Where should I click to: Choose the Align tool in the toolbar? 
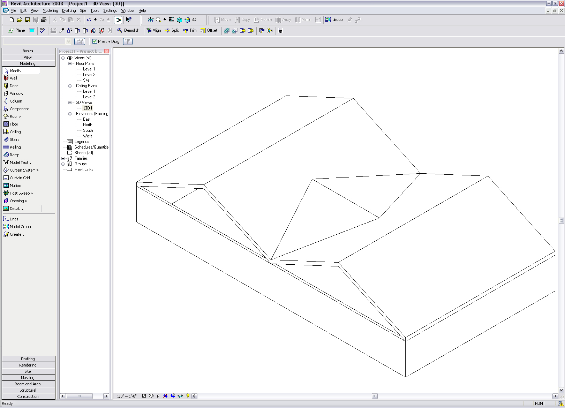[153, 30]
